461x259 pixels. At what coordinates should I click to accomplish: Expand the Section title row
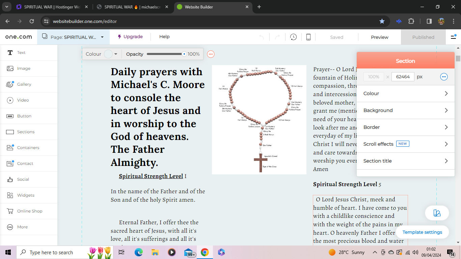405,161
